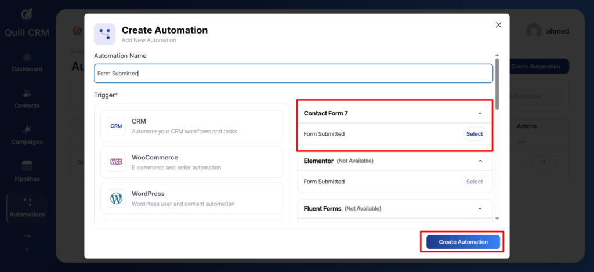
Task: Choose the WordPress trigger category
Action: click(x=191, y=198)
